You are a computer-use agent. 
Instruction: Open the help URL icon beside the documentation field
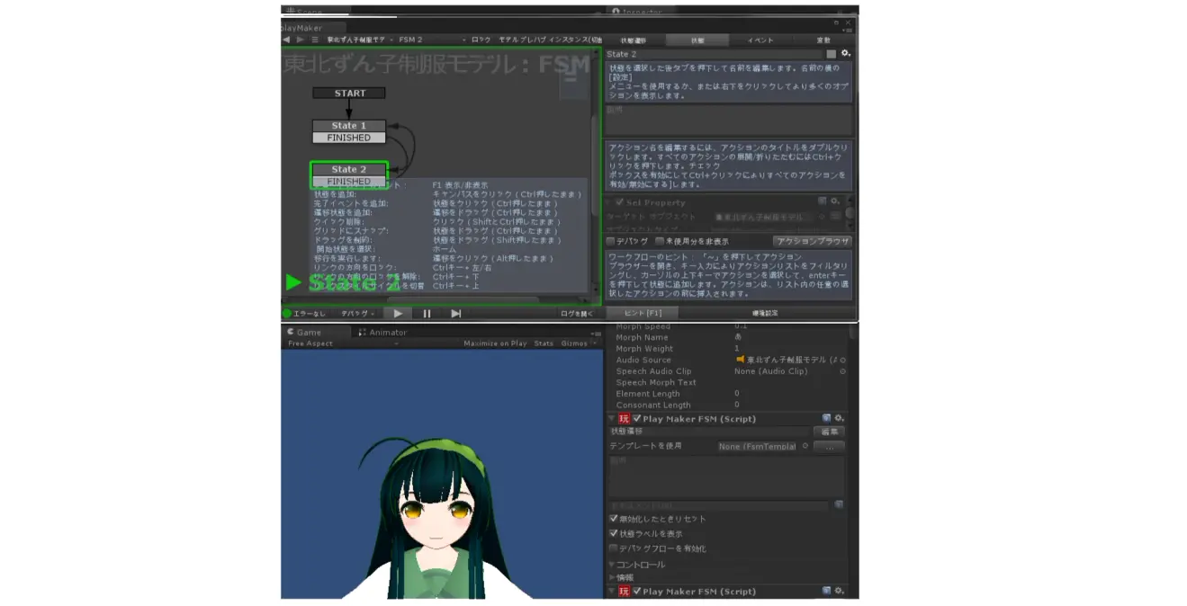point(839,504)
